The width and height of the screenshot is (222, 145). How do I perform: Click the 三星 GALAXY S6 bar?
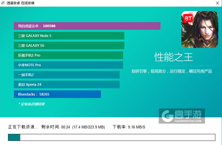click(x=69, y=45)
